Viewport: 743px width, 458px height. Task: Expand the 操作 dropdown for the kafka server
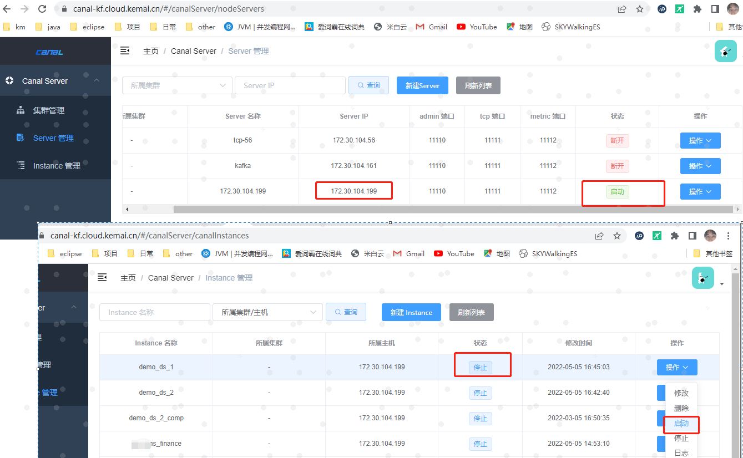click(700, 166)
